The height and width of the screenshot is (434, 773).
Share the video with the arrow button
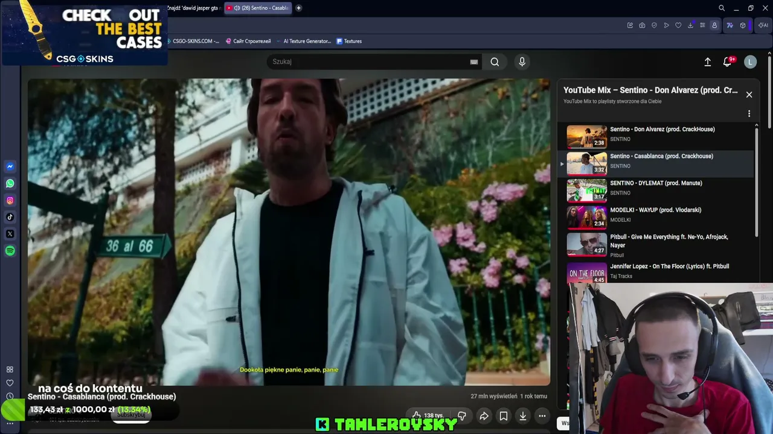484,416
